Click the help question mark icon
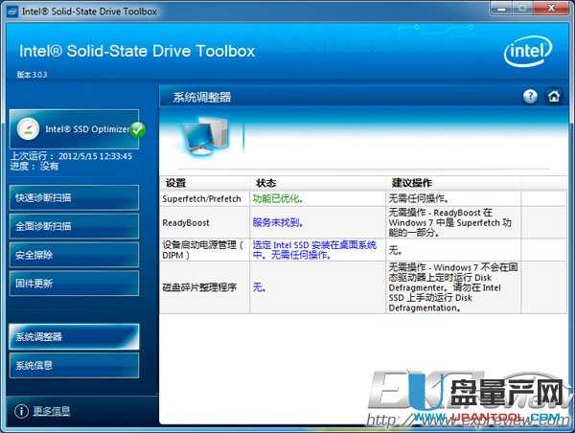575x433 pixels. (x=530, y=97)
